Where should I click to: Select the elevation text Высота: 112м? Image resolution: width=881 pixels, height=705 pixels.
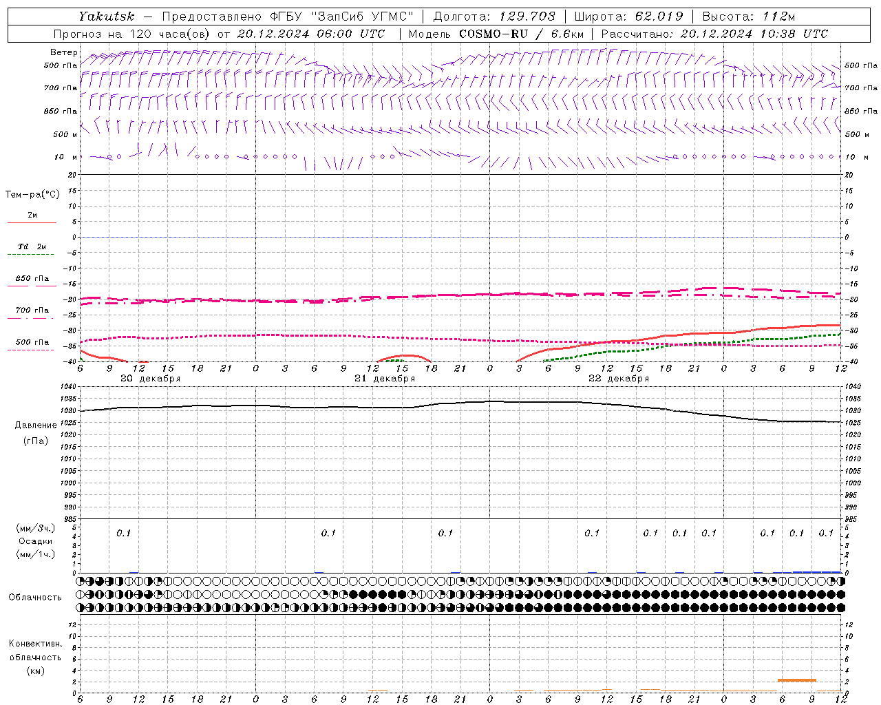point(749,16)
